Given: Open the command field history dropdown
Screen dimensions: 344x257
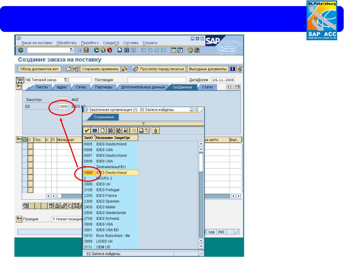Looking at the screenshot, I should [x=71, y=50].
